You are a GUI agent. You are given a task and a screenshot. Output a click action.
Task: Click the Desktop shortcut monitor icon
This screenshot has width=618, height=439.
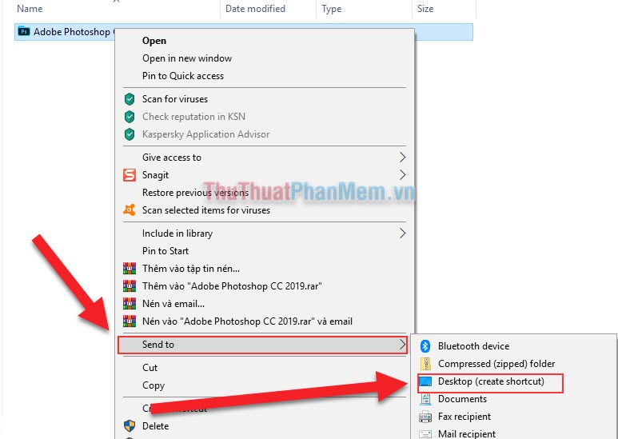pos(425,381)
